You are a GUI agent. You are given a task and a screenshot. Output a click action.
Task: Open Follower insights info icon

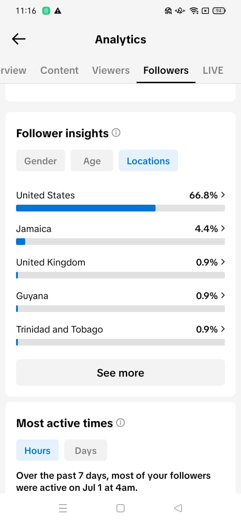[116, 133]
